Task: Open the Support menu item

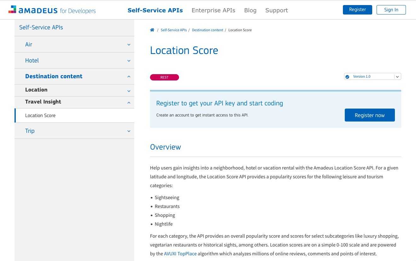Action: point(277,10)
